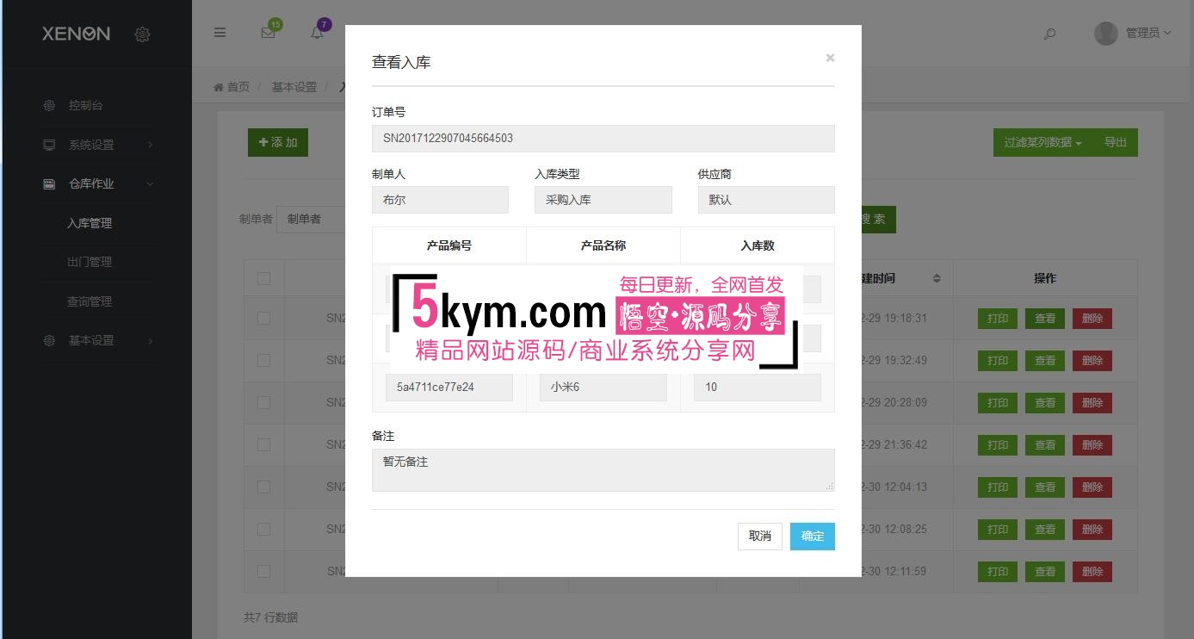Click the 产品编号 column header in dialog

pyautogui.click(x=449, y=245)
